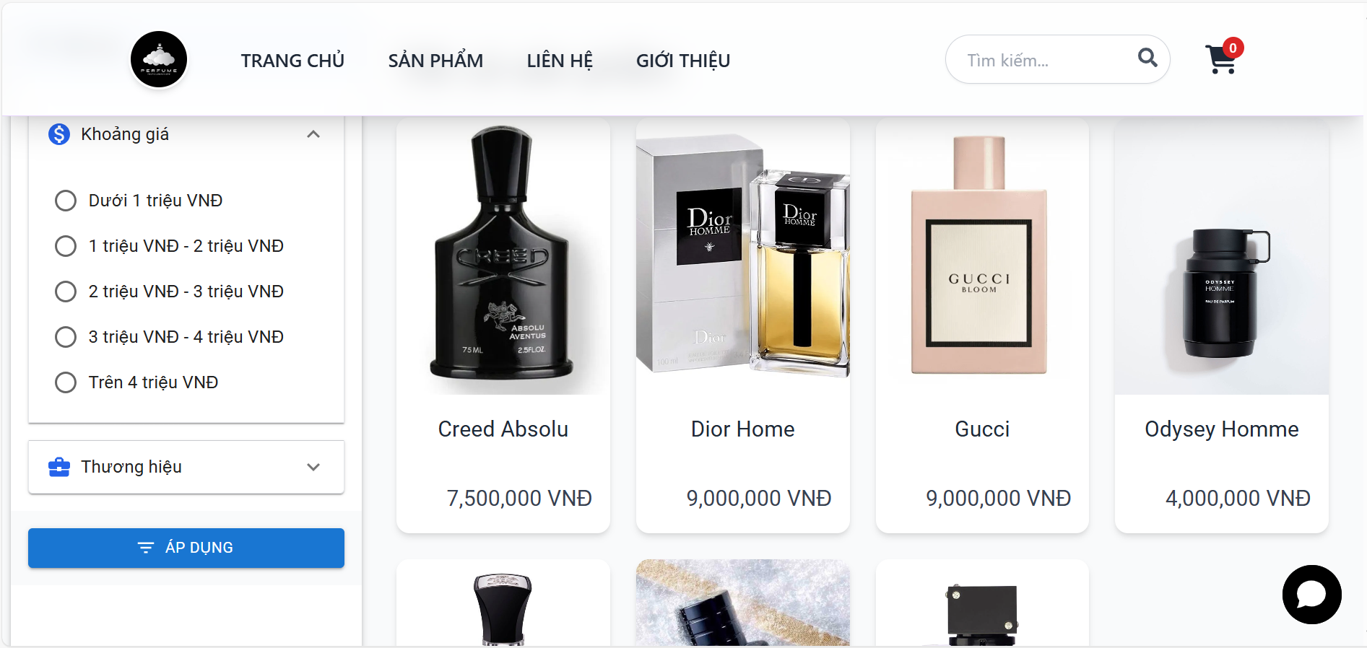
Task: Select Trên 4 triệu VNĐ radio
Action: pyautogui.click(x=136, y=382)
